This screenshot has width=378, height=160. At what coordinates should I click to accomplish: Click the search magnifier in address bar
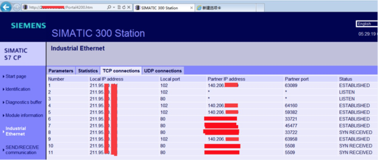pos(109,8)
